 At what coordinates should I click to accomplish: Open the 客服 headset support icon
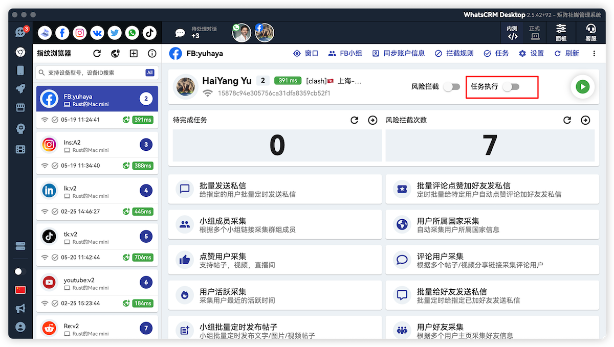click(590, 33)
